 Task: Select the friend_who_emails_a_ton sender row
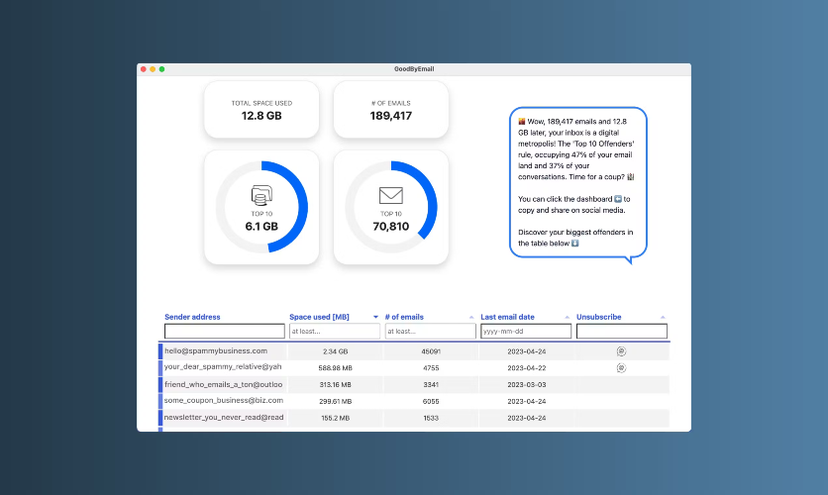pos(224,384)
